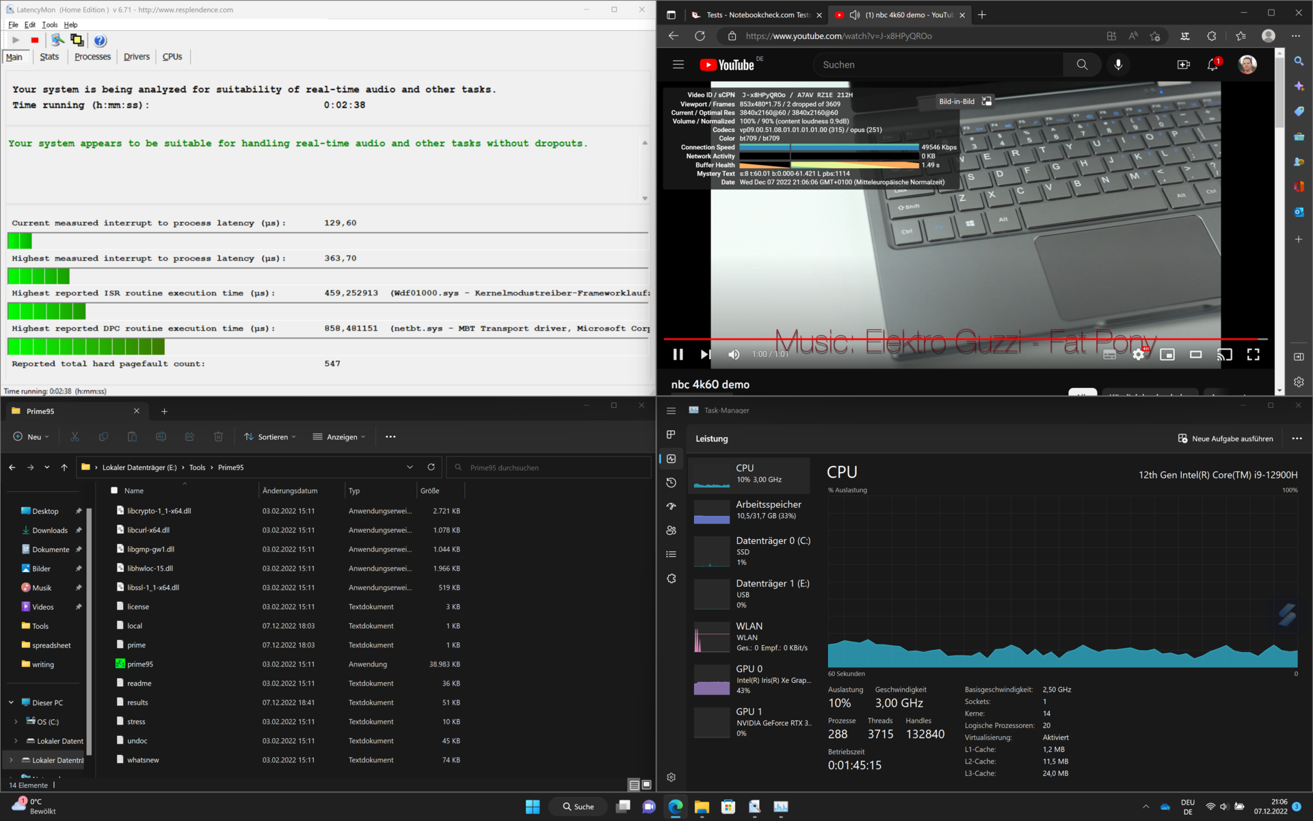The image size is (1313, 821).
Task: Pause the YouTube video
Action: click(678, 354)
